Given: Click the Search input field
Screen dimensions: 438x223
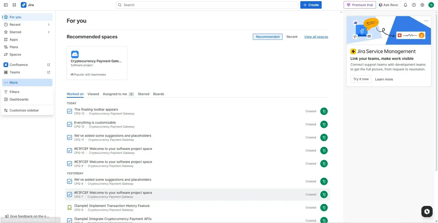Looking at the screenshot, I should pos(207,5).
